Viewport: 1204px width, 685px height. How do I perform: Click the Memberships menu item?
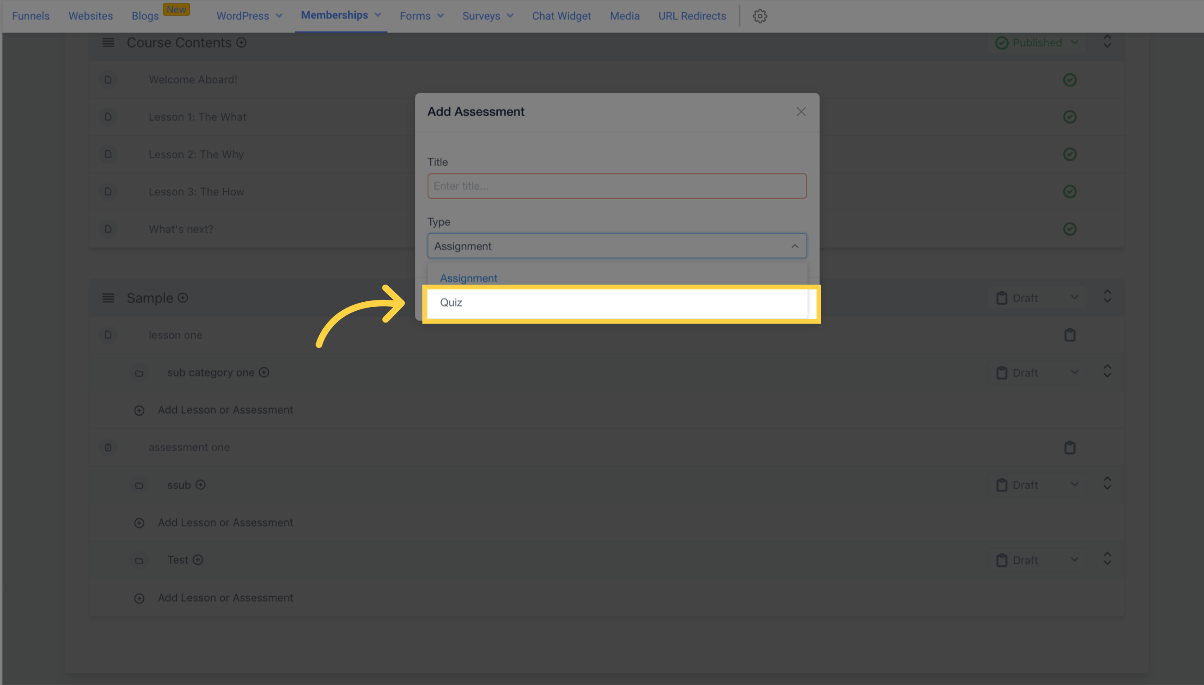pyautogui.click(x=333, y=15)
